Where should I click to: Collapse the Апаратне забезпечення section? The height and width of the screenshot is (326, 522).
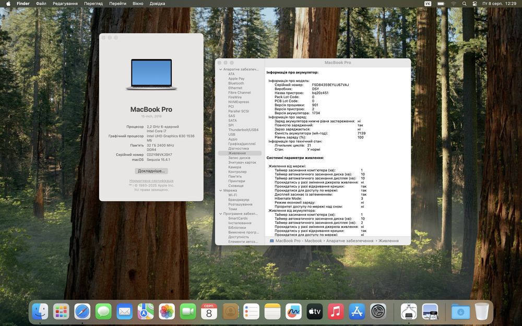(220, 69)
